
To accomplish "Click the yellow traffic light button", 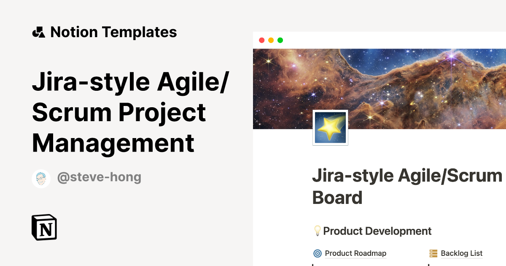I will (271, 40).
